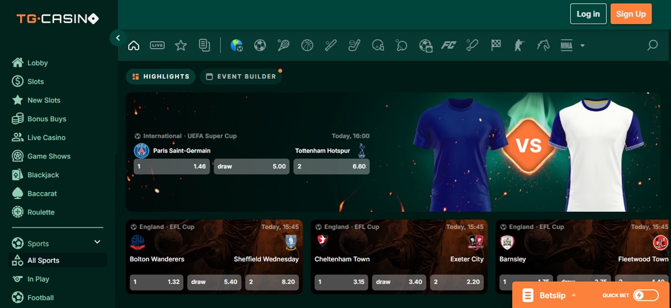Open the search magnifier icon
The height and width of the screenshot is (308, 671).
point(653,45)
